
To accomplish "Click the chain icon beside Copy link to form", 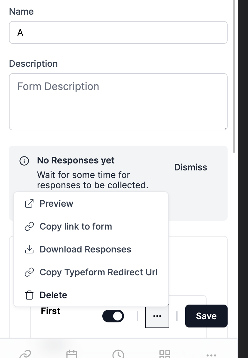I will [29, 226].
